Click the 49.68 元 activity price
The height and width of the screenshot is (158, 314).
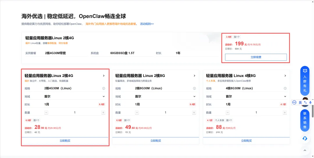(132, 127)
